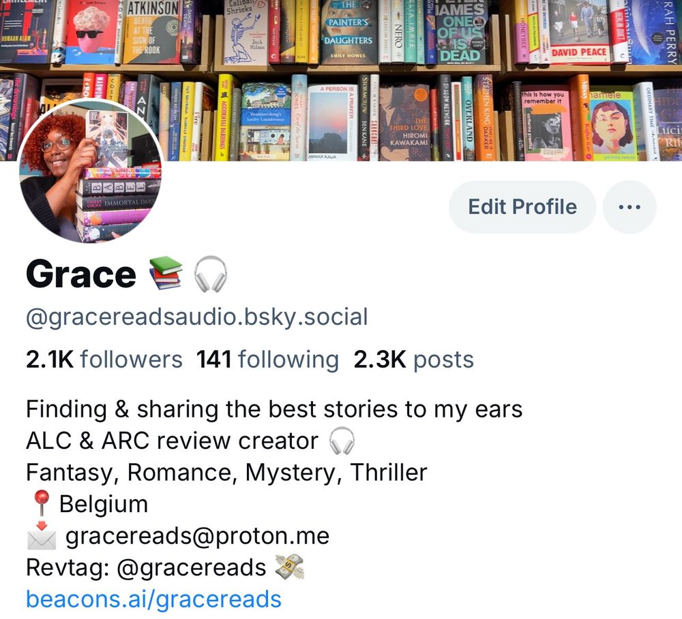View the 2.1K followers list
682x619 pixels.
pyautogui.click(x=104, y=360)
